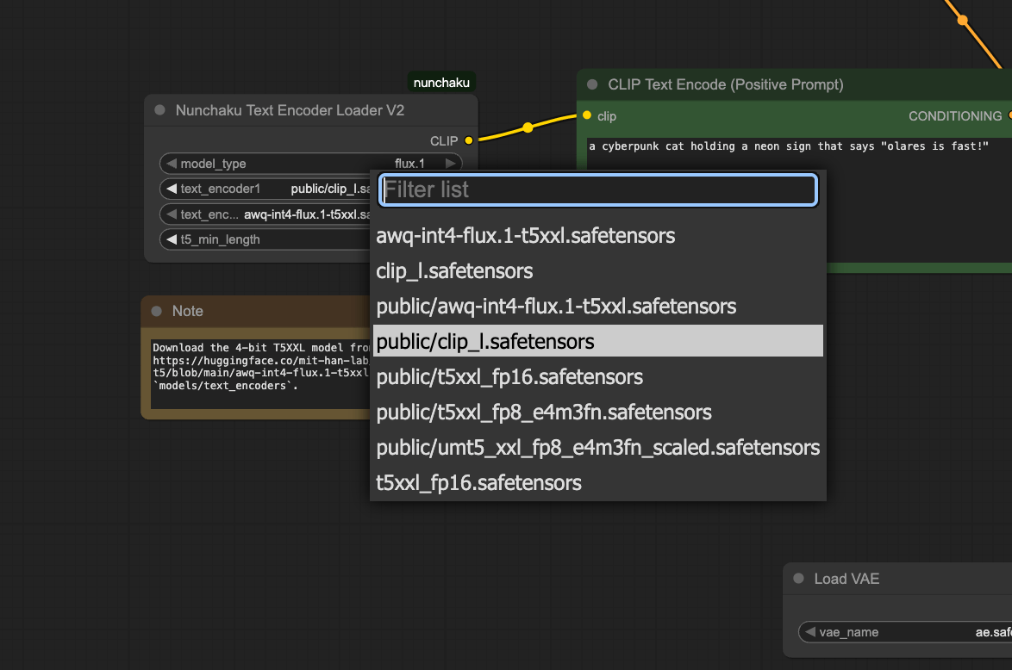Screen dimensions: 1012x670
Task: Click the text_encoder1 left arrow
Action: tap(172, 189)
